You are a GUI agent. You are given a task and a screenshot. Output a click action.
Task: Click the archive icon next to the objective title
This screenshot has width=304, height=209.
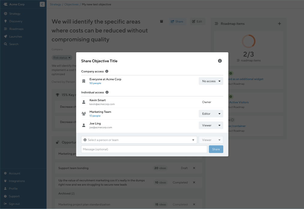pos(161,21)
